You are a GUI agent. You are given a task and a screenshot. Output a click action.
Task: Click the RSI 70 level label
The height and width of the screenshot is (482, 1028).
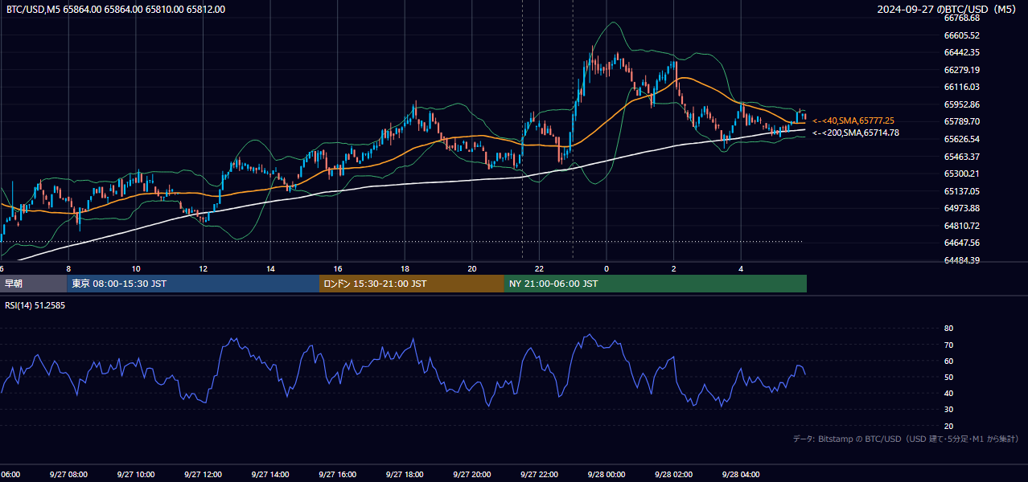tap(948, 345)
